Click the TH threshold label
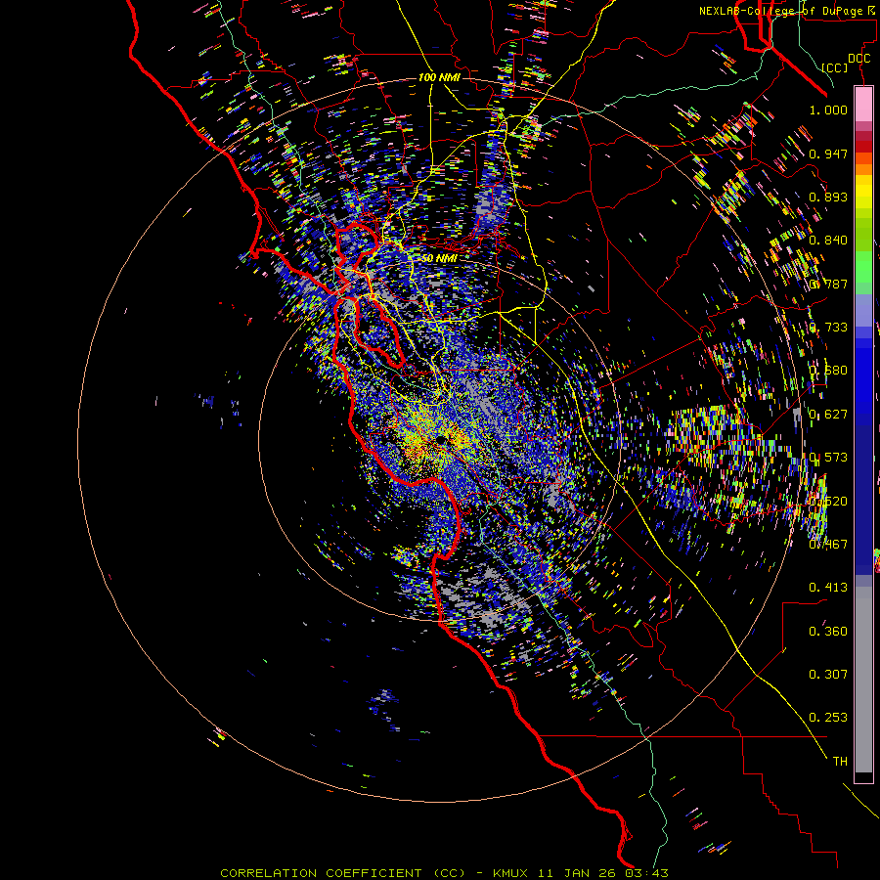Viewport: 880px width, 880px height. click(840, 762)
